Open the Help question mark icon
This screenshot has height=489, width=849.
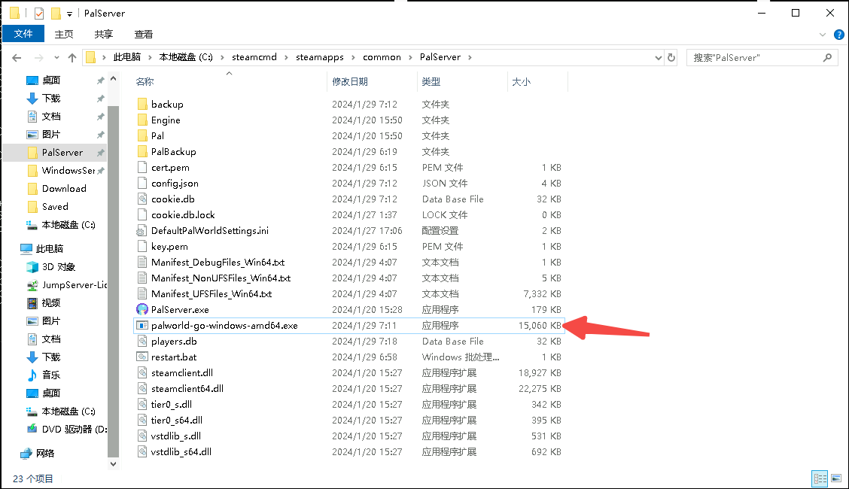pyautogui.click(x=838, y=35)
